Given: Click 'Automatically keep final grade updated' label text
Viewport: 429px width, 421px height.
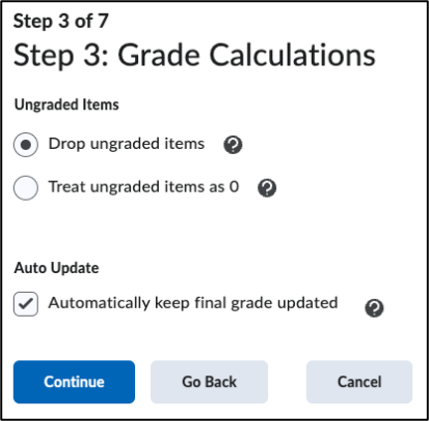Looking at the screenshot, I should click(x=193, y=303).
